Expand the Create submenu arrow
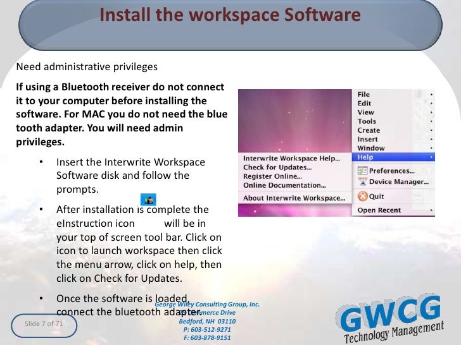 (431, 130)
